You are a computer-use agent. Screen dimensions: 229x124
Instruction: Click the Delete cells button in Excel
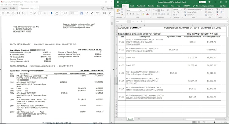209,12
